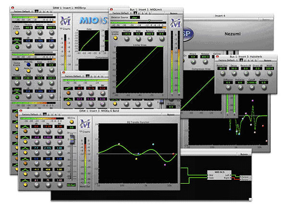Select preset register 3 in MIOLimit
Viewport: 282px width, 209px height.
[143, 13]
